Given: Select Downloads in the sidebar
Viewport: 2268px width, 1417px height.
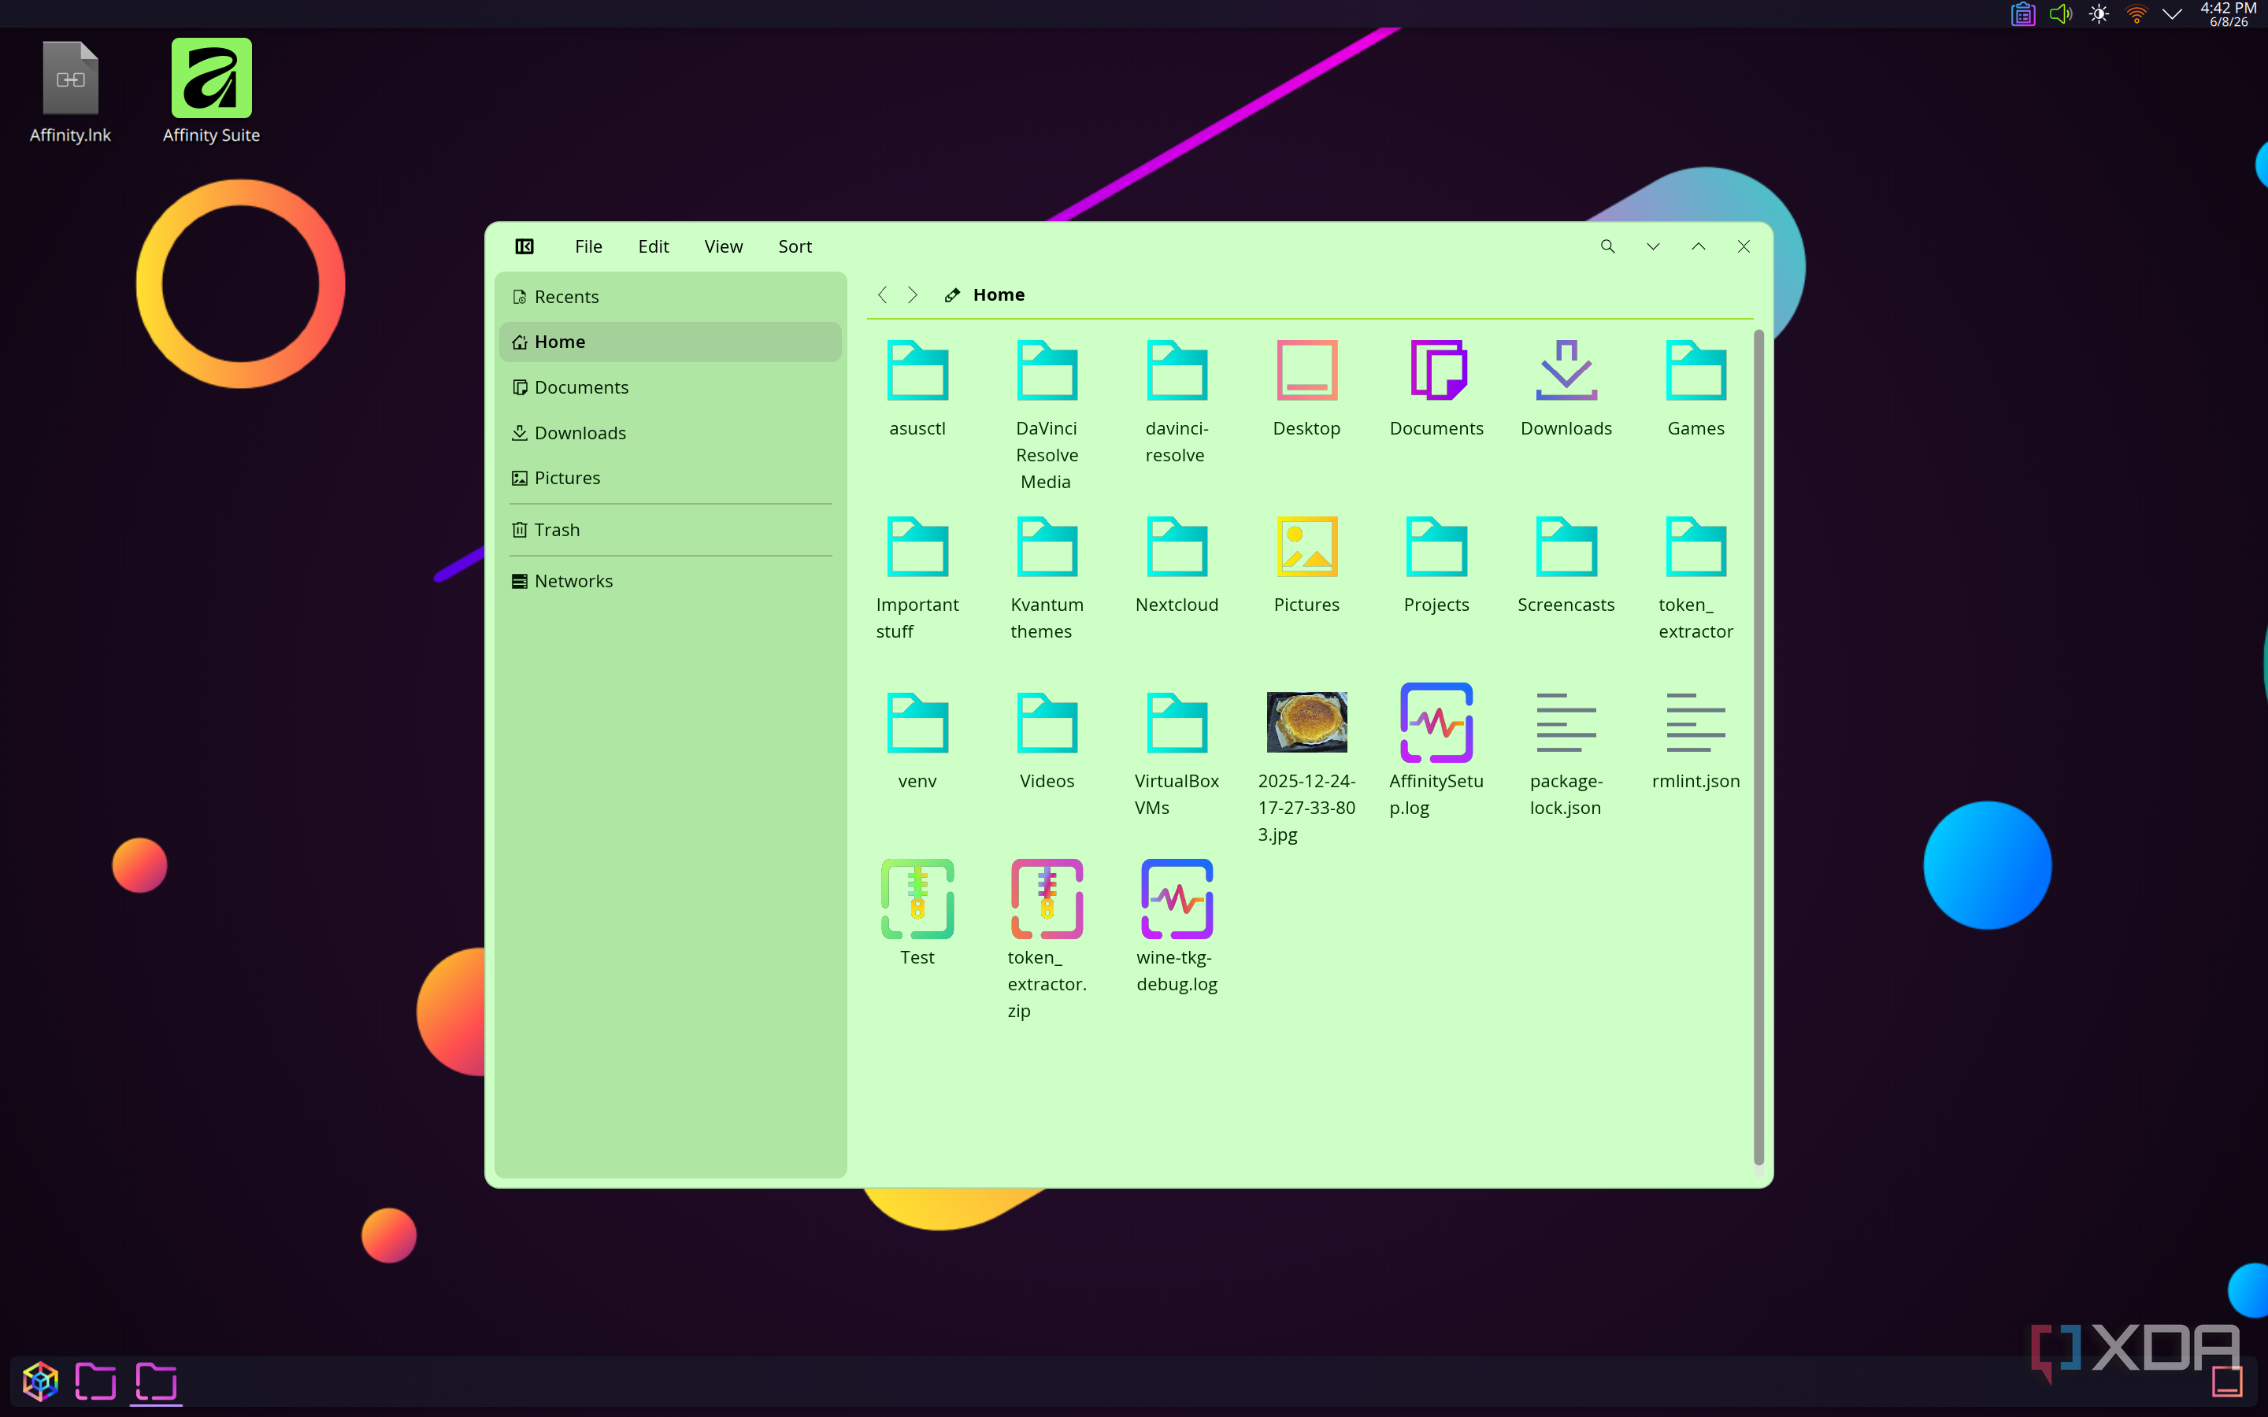Looking at the screenshot, I should [x=670, y=433].
